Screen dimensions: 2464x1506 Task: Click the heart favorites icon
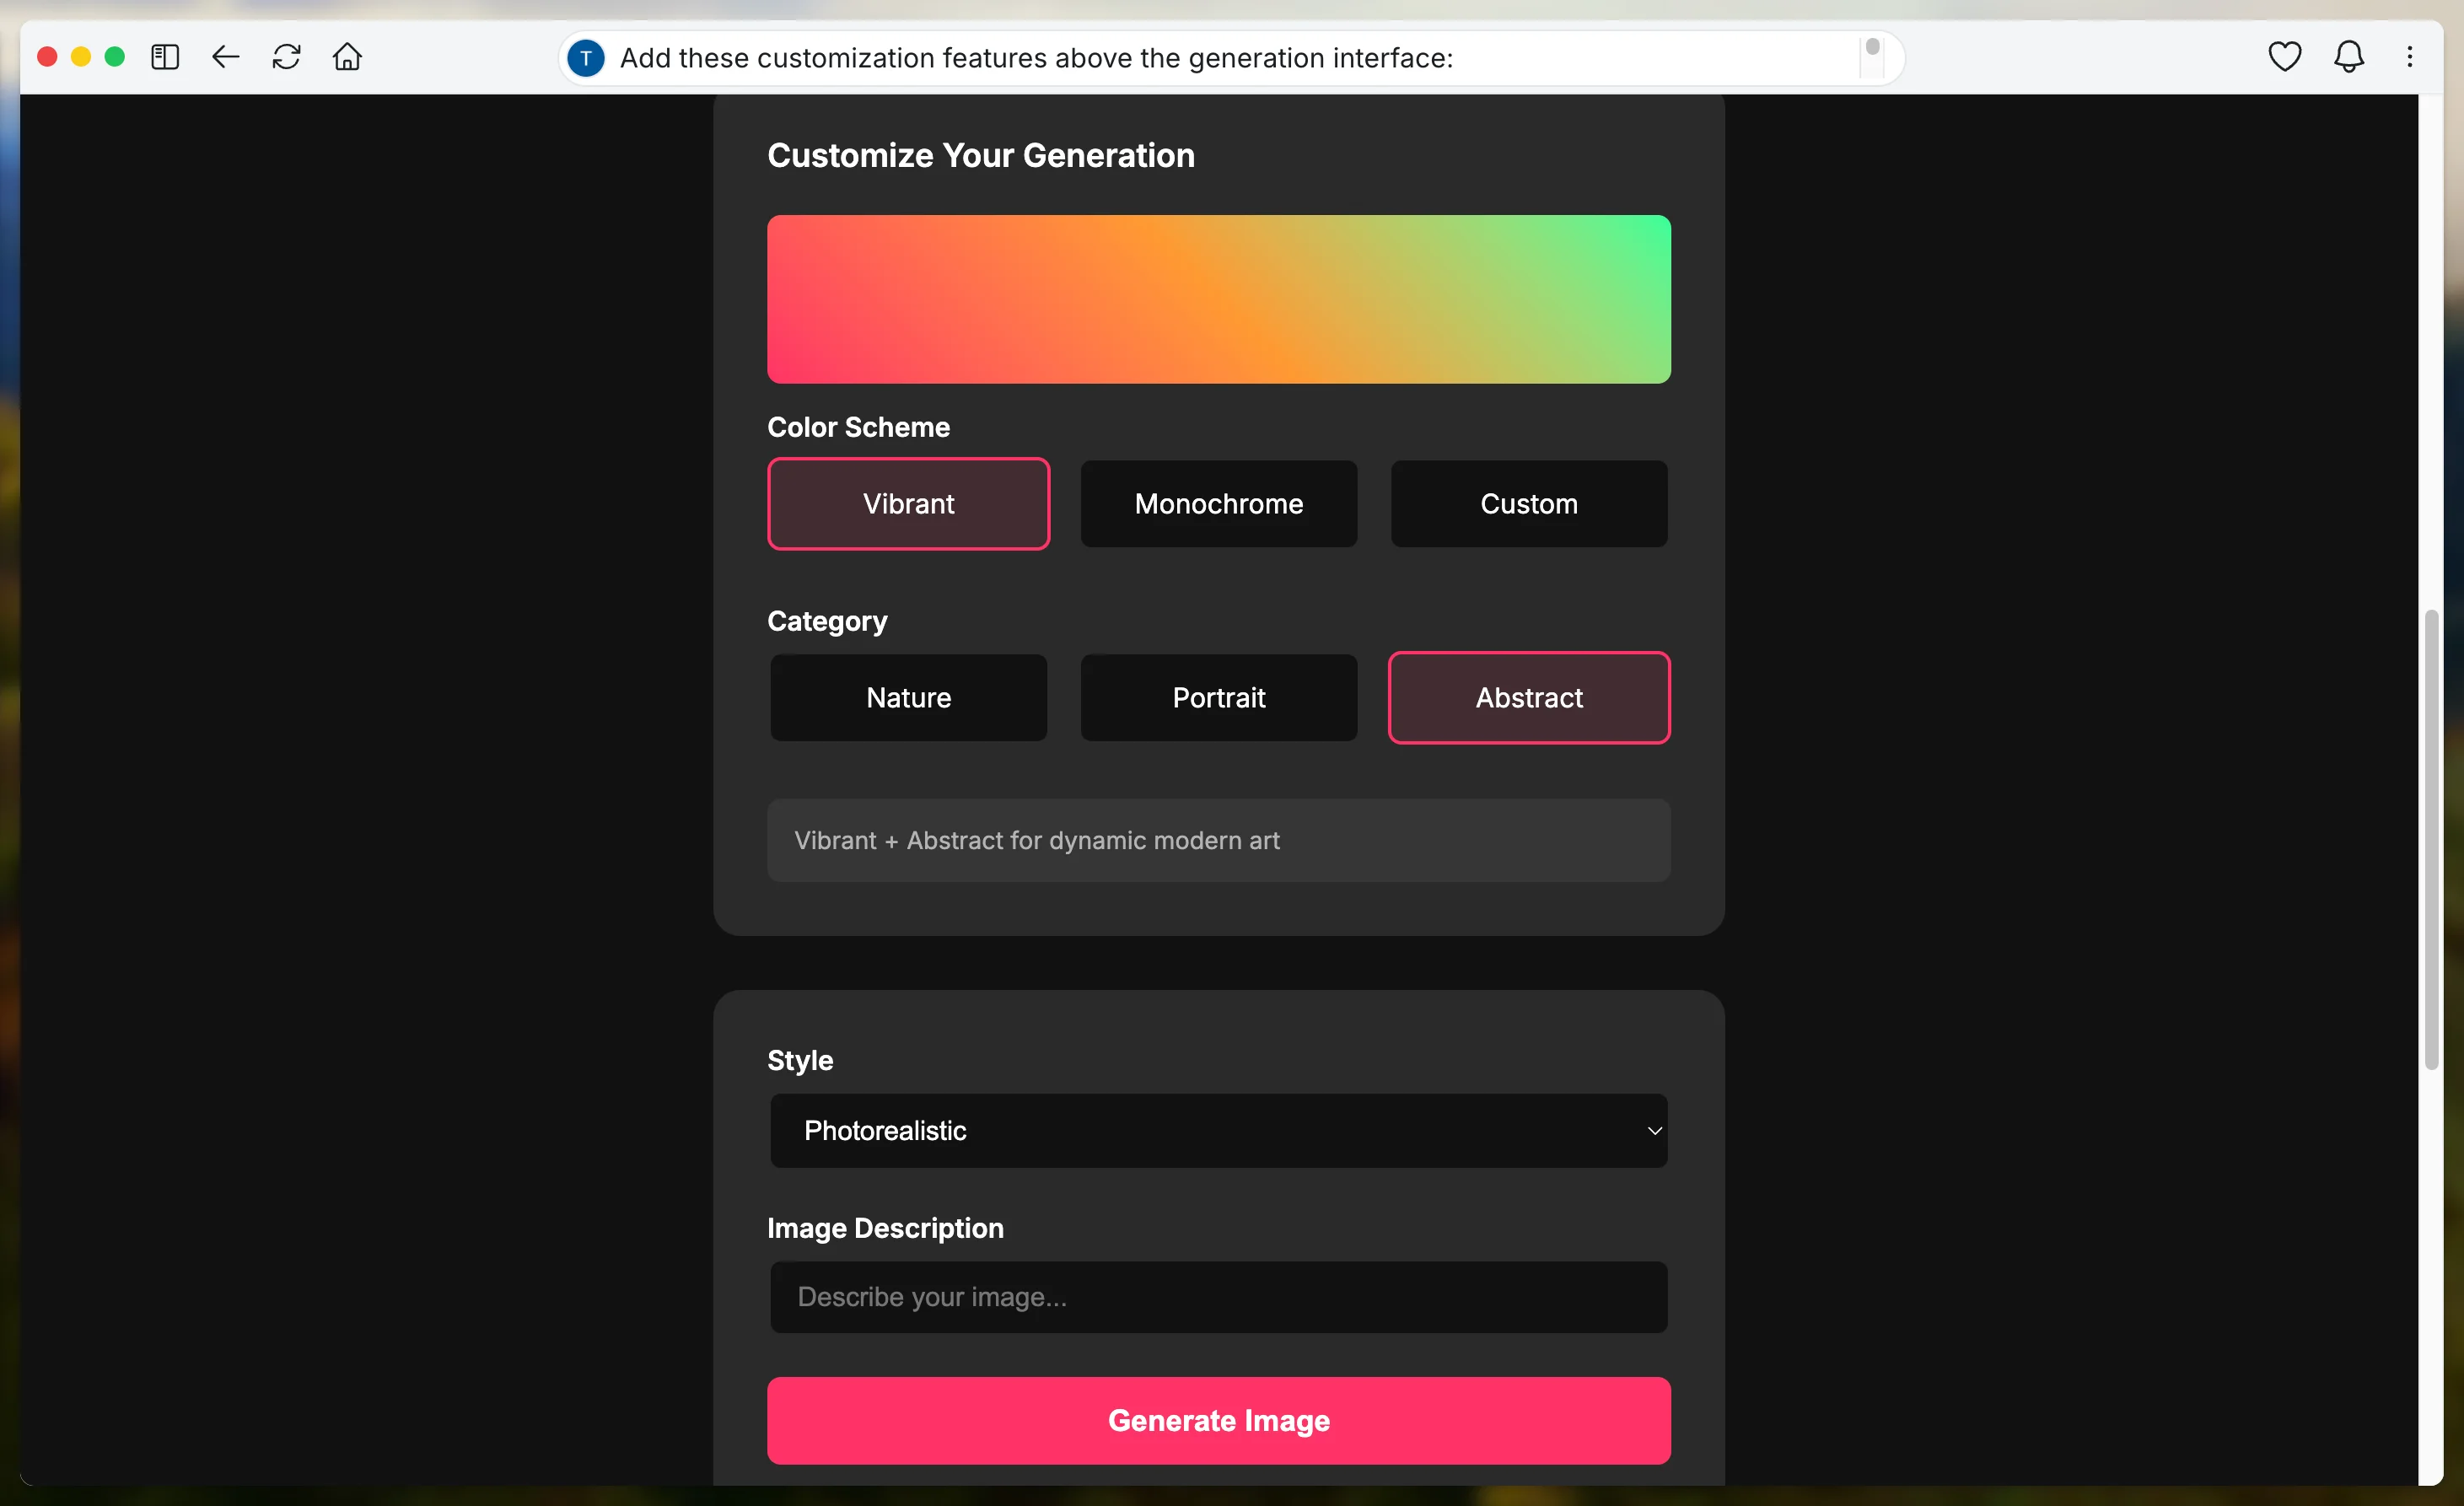pyautogui.click(x=2284, y=57)
